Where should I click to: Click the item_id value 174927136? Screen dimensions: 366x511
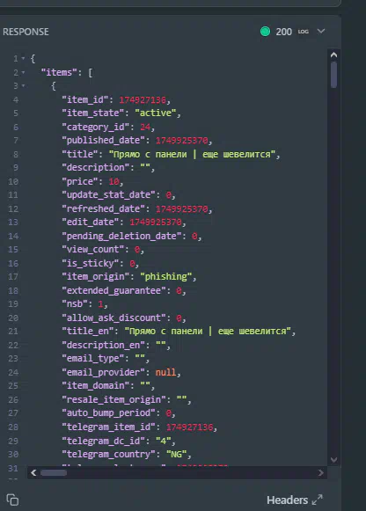click(143, 99)
